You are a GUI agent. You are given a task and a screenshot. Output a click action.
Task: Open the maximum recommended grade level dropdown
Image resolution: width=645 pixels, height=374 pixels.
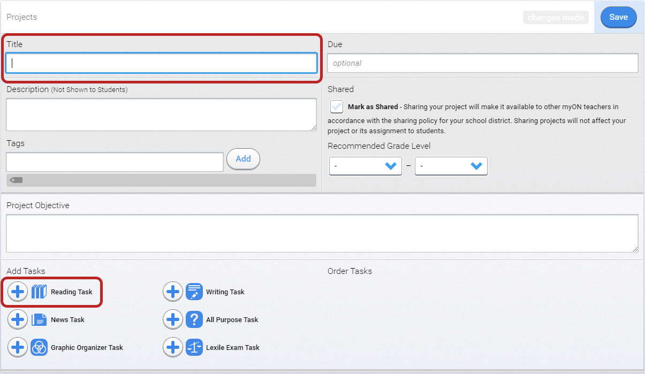coord(451,166)
